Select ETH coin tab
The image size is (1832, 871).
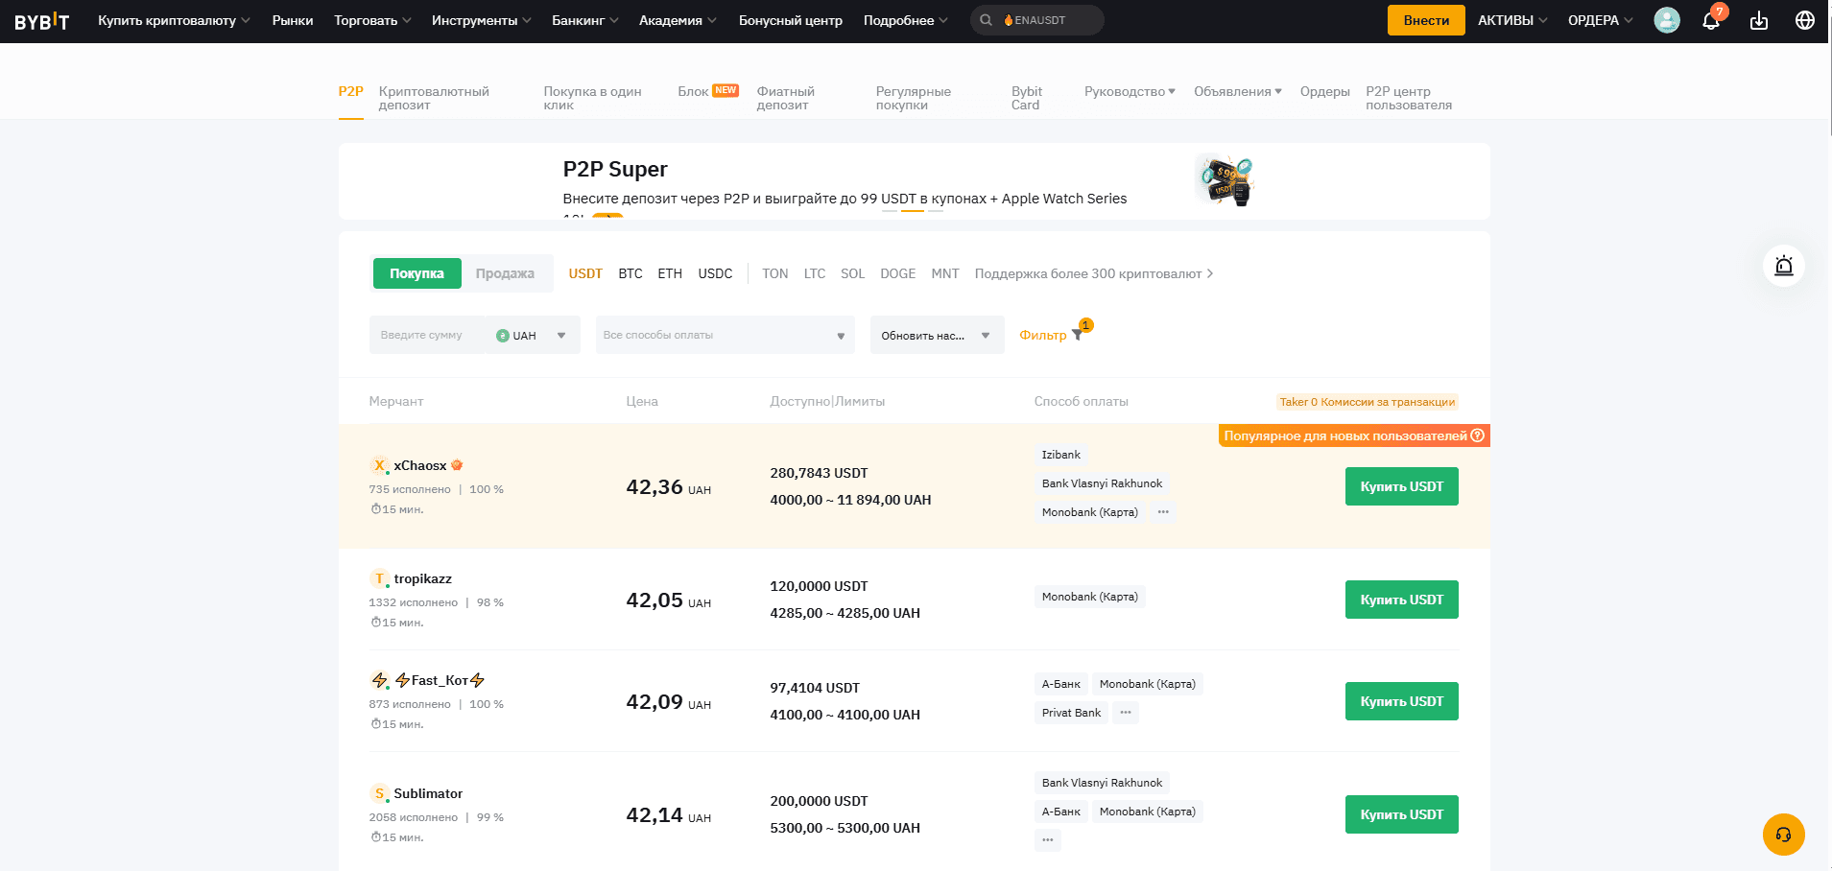coord(670,273)
